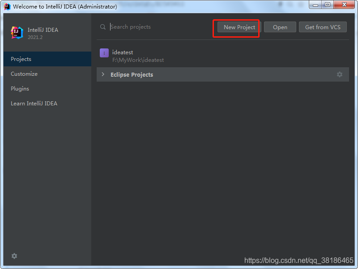Open Eclipse Projects gear settings
This screenshot has height=269, width=358.
tap(340, 74)
